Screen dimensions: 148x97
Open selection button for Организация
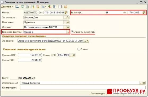click(x=65, y=18)
